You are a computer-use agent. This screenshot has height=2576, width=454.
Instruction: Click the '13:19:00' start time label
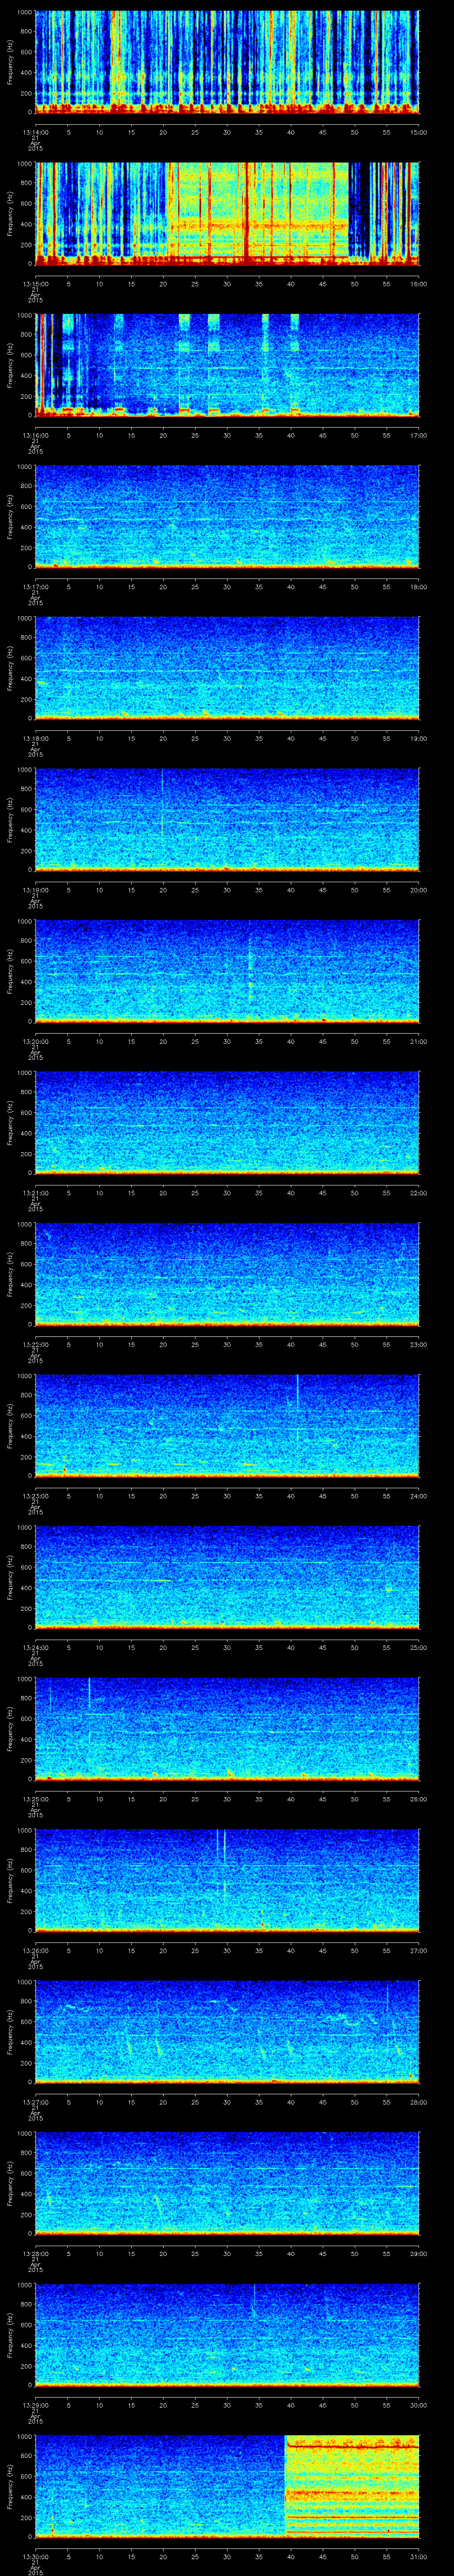tap(35, 890)
